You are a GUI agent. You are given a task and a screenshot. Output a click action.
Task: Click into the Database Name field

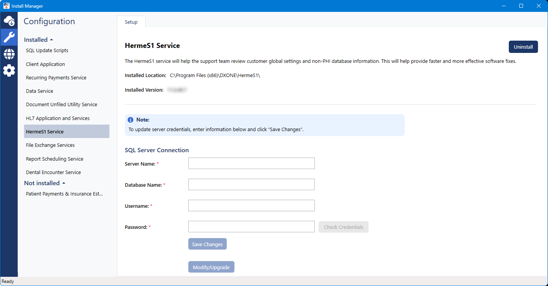[x=251, y=184]
